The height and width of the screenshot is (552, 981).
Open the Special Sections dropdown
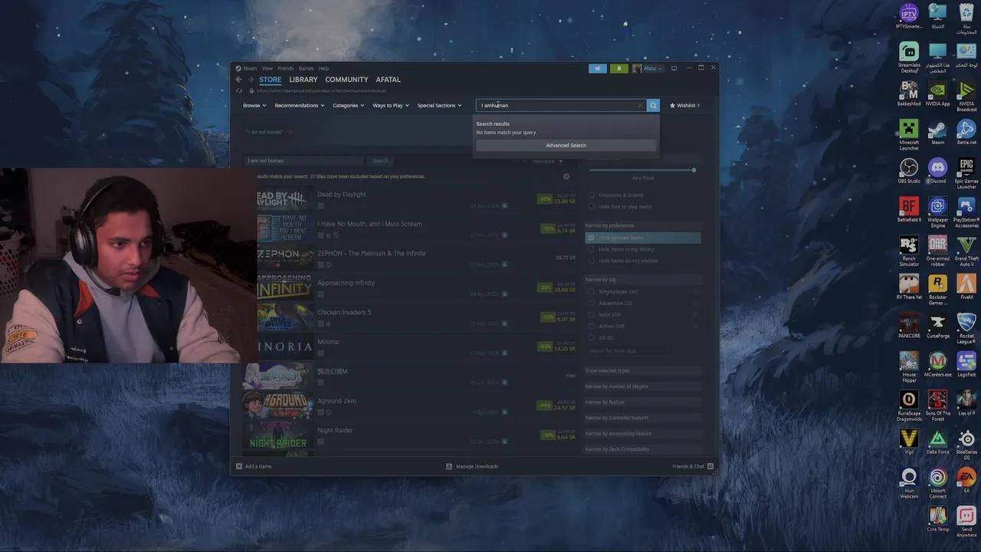[x=439, y=105]
